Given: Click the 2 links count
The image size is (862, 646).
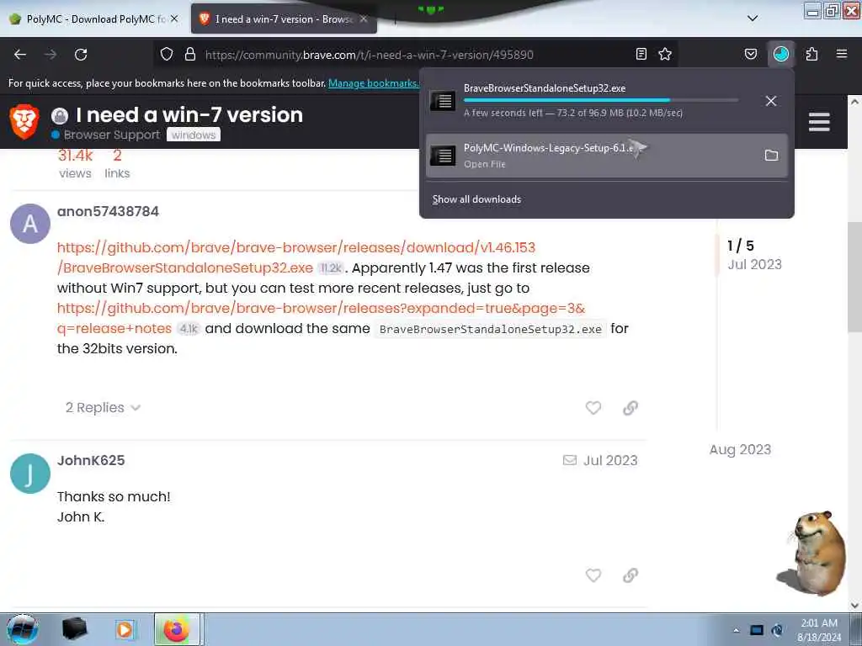Looking at the screenshot, I should (117, 164).
